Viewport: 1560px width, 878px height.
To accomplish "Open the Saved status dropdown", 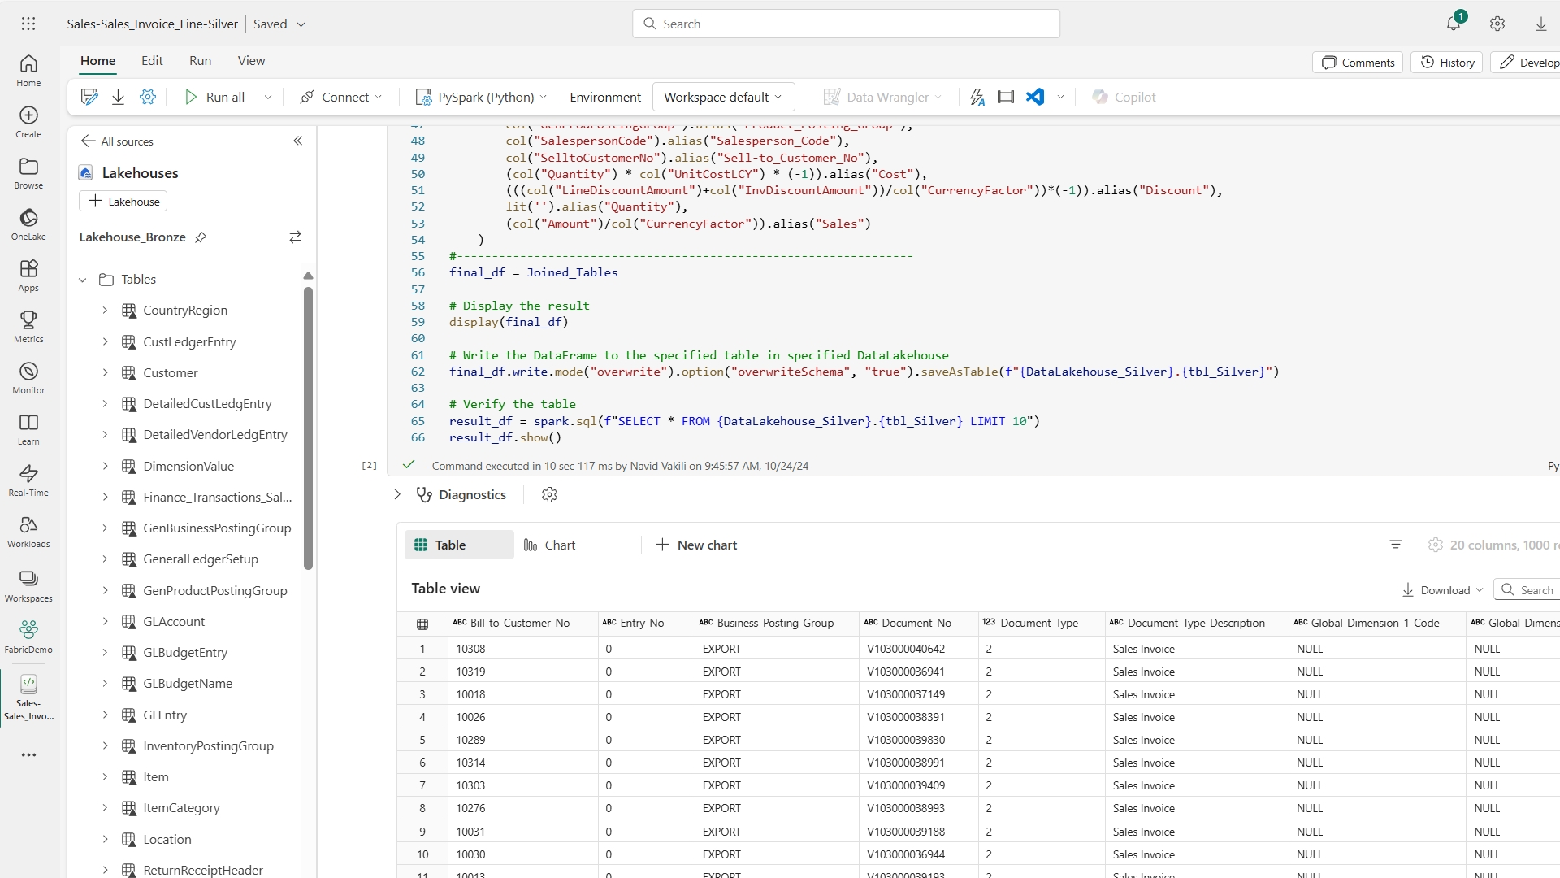I will click(x=279, y=24).
